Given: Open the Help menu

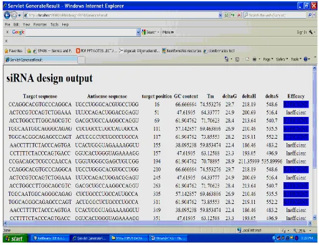Looking at the screenshot, I should tap(65, 24).
